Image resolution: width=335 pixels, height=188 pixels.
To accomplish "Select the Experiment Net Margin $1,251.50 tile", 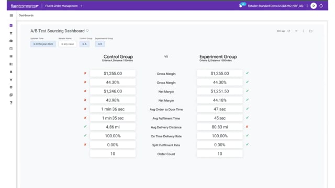I will (x=220, y=91).
